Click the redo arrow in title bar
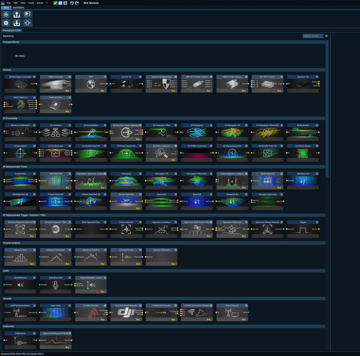Viewport: 360px width, 356px height. pyautogui.click(x=77, y=3)
